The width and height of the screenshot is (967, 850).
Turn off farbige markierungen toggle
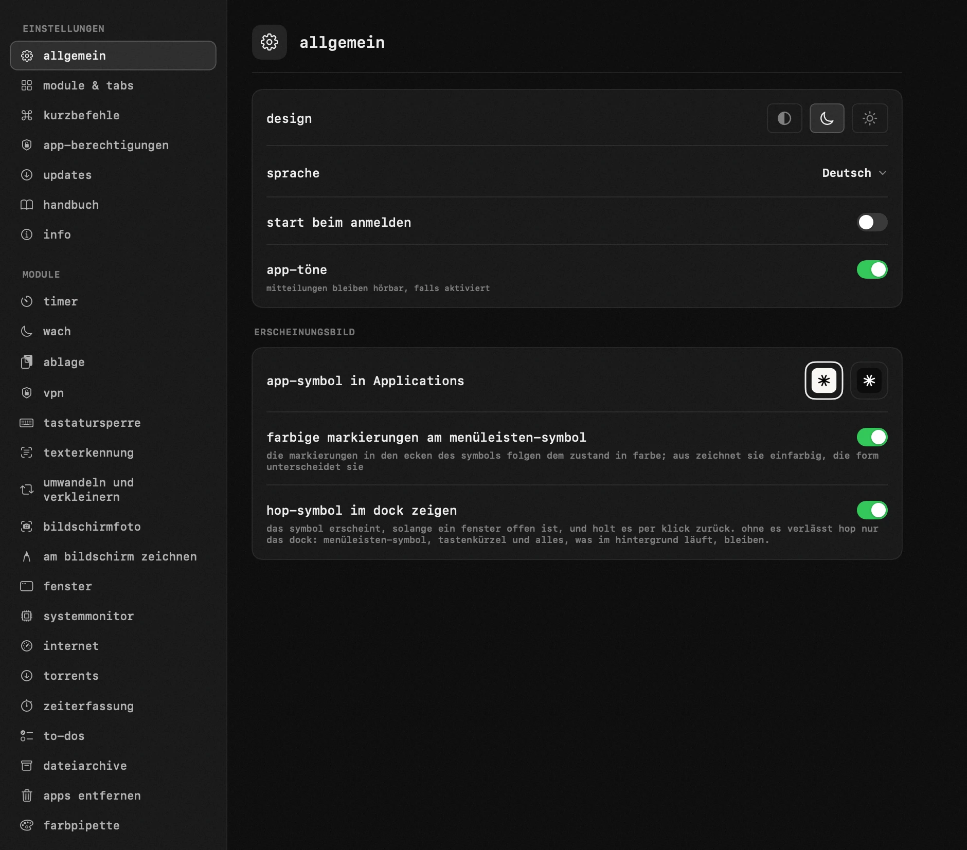coord(872,437)
